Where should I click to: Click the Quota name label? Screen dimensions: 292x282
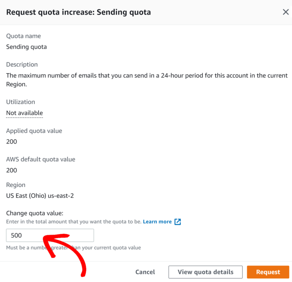click(24, 36)
